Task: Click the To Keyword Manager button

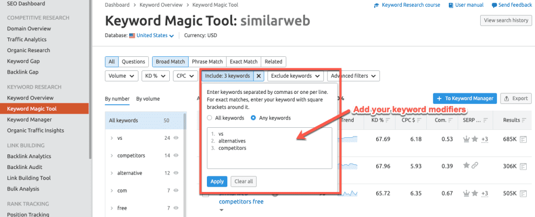Action: click(463, 98)
